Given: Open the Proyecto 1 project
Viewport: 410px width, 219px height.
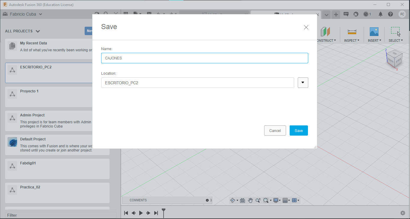Looking at the screenshot, I should coord(49,97).
